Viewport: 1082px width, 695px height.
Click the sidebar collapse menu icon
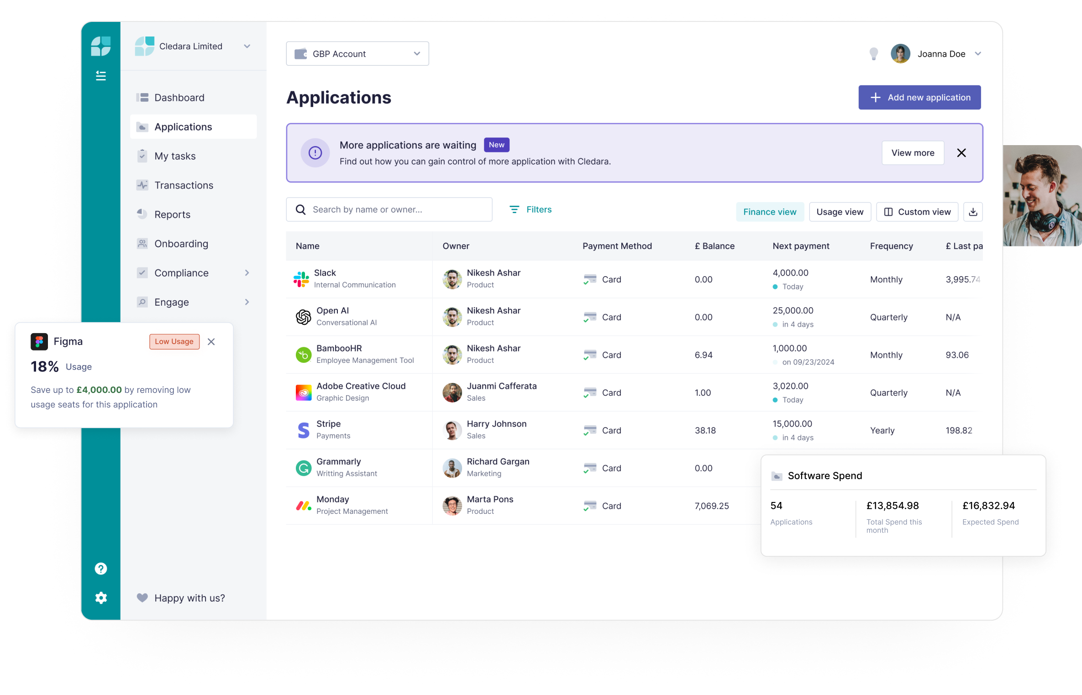coord(101,76)
